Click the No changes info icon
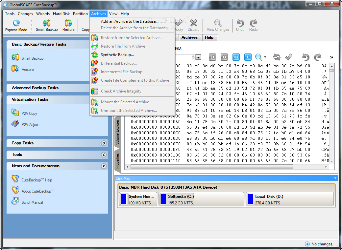 pyautogui.click(x=307, y=244)
